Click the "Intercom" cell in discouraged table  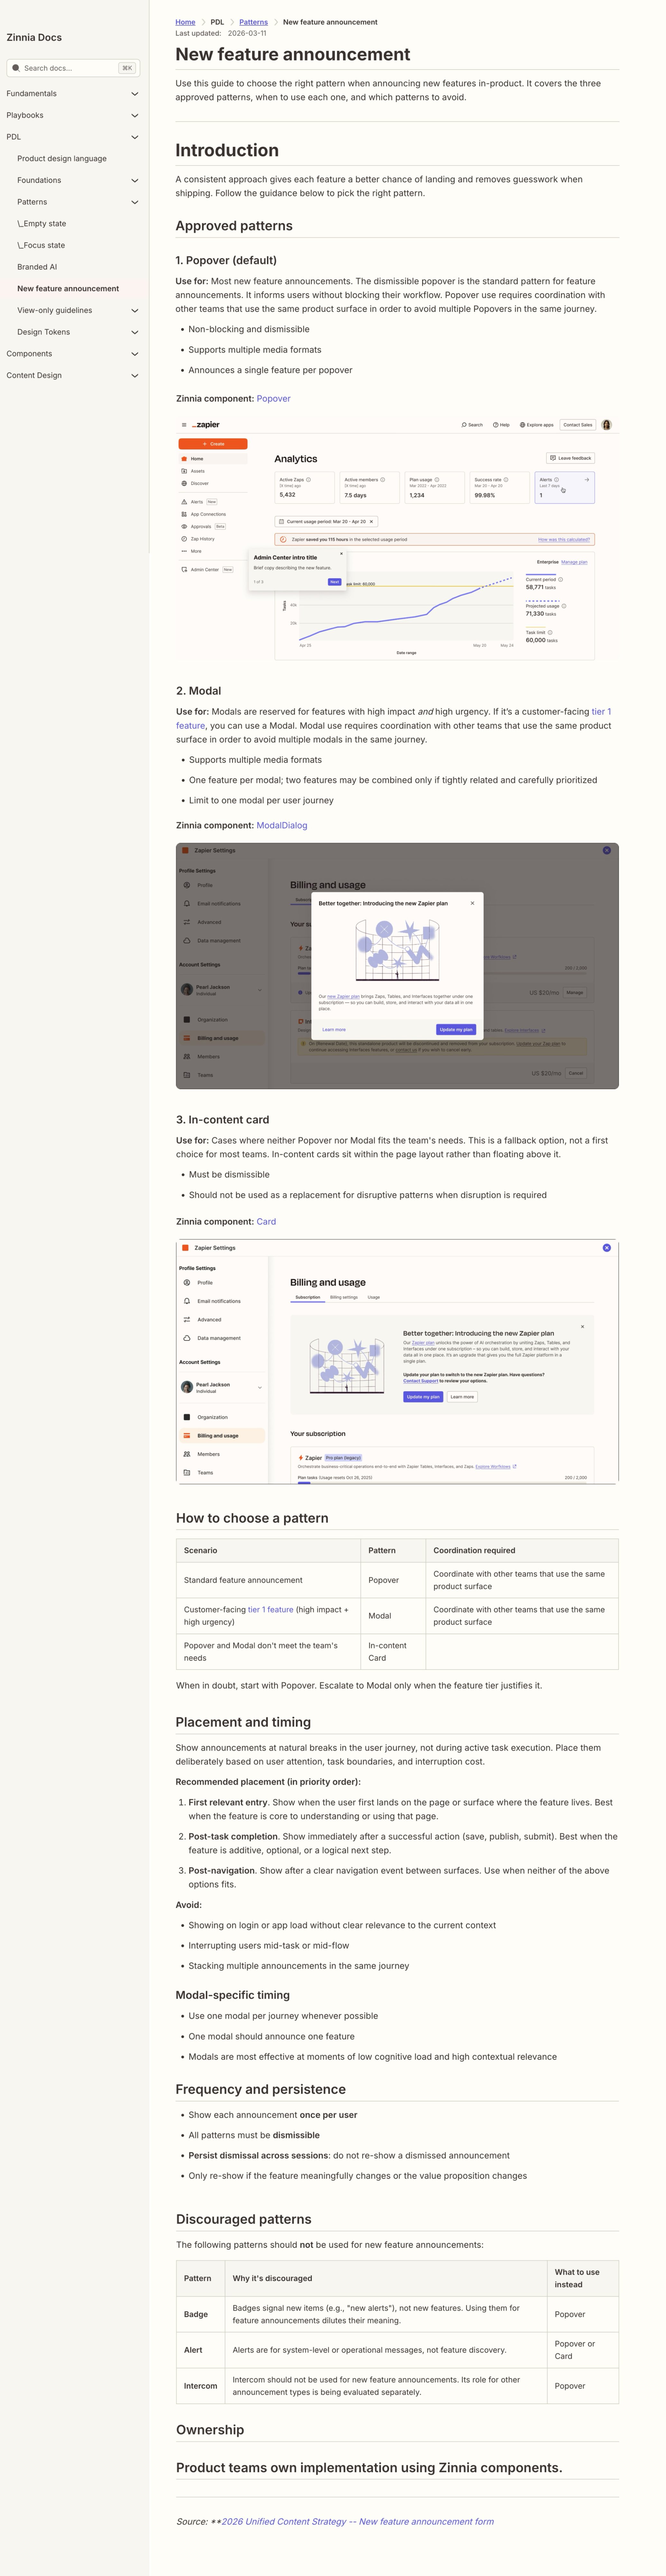tap(201, 2386)
